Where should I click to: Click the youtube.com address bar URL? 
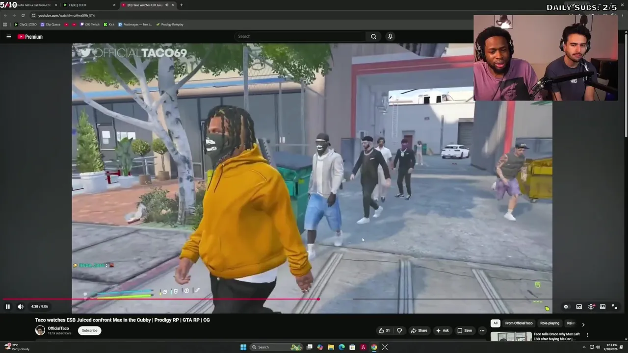point(66,15)
